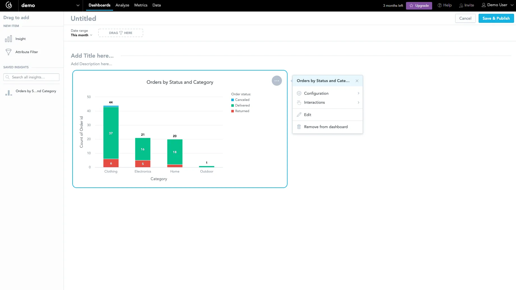This screenshot has height=290, width=516.
Task: Click the Edit pencil icon
Action: 299,115
